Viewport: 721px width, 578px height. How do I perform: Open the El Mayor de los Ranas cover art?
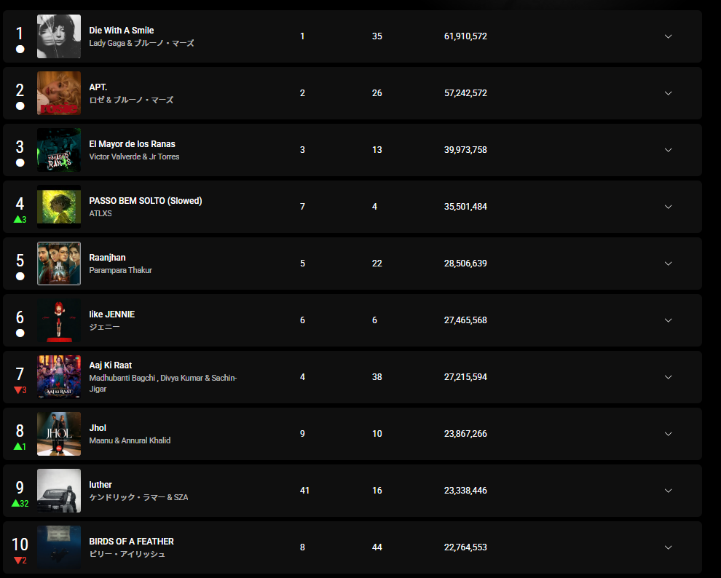pyautogui.click(x=59, y=150)
